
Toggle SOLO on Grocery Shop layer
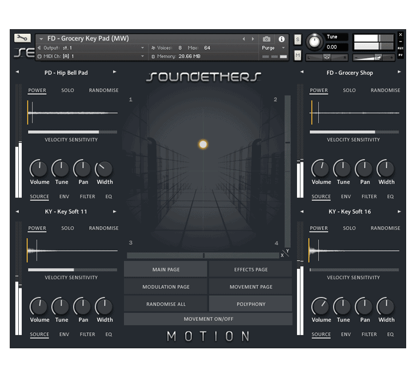pos(349,90)
